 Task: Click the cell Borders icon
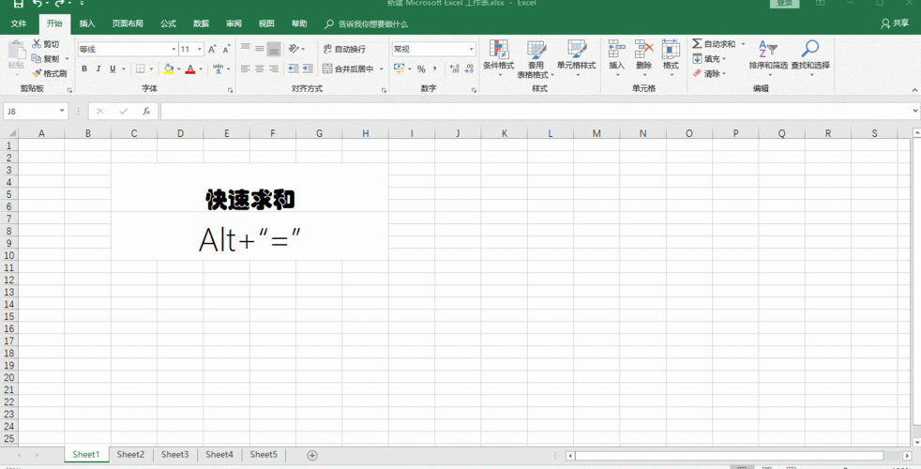141,68
